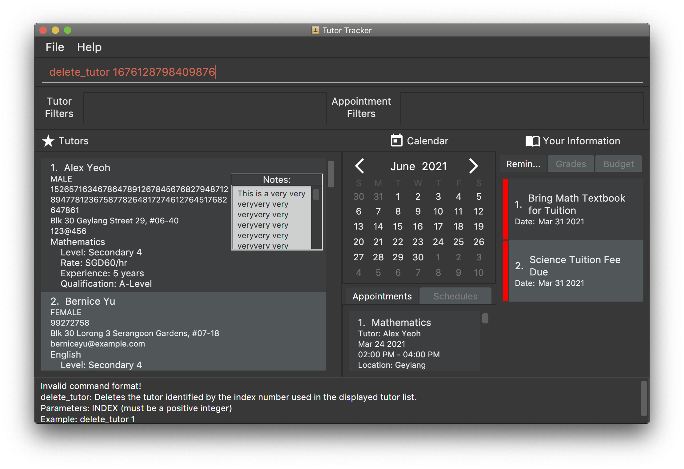Image resolution: width=684 pixels, height=469 pixels.
Task: Go to previous month with left arrow
Action: tap(360, 166)
